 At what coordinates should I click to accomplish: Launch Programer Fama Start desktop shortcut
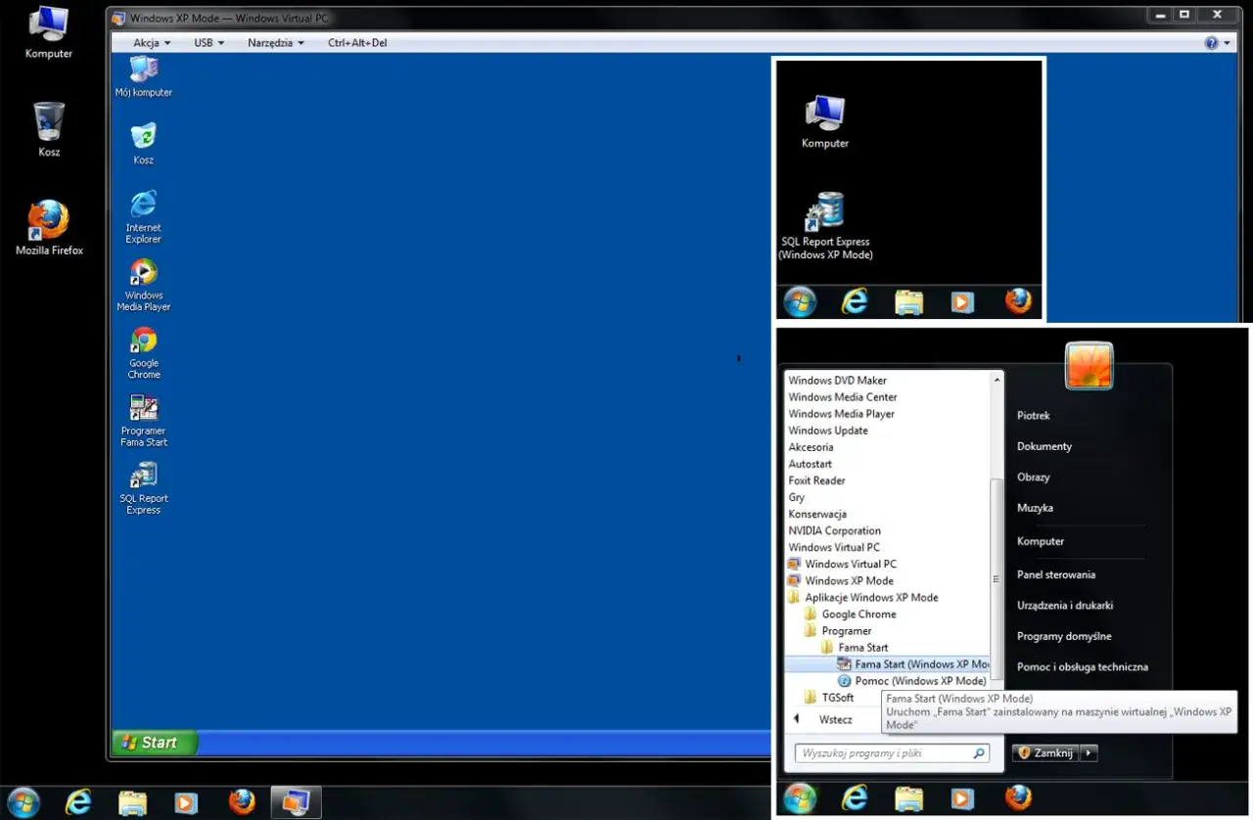[x=144, y=409]
